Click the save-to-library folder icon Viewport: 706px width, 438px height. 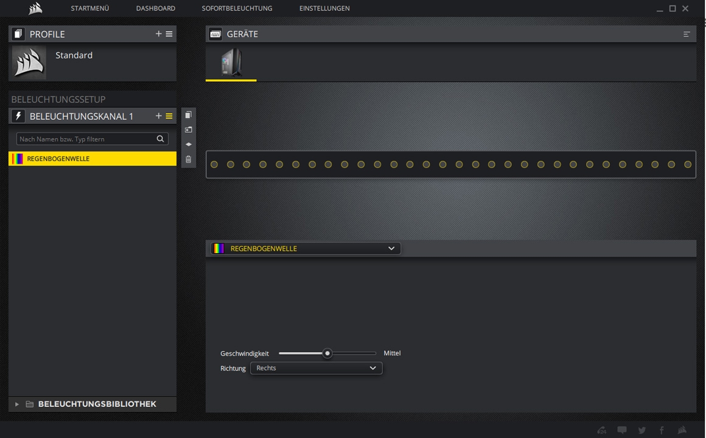click(189, 130)
